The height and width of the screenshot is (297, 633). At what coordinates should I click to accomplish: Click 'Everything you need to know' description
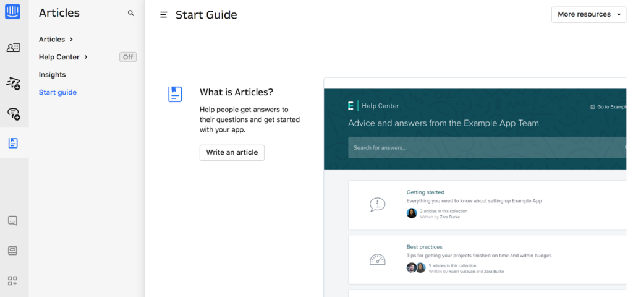tap(474, 201)
